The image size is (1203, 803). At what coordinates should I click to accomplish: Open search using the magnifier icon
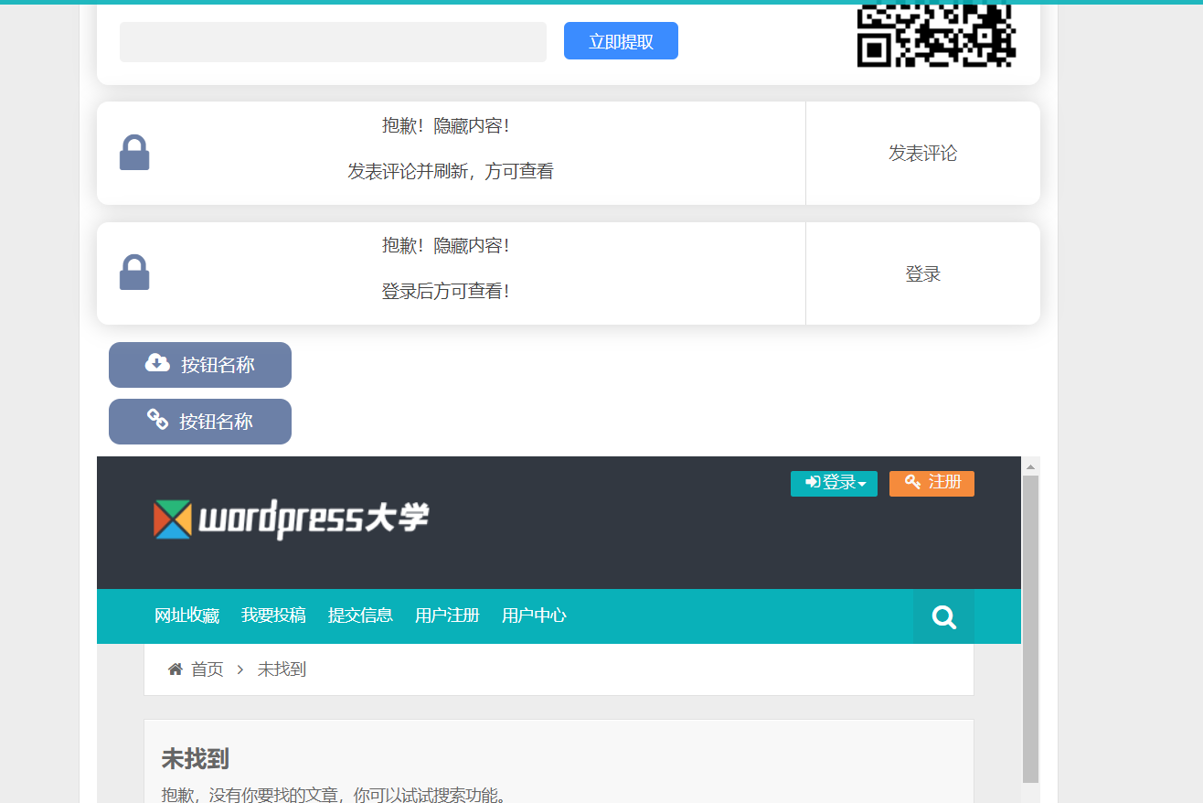point(943,616)
